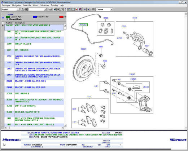Click the alpha symbol search icon
This screenshot has width=188, height=151.
pos(58,9)
